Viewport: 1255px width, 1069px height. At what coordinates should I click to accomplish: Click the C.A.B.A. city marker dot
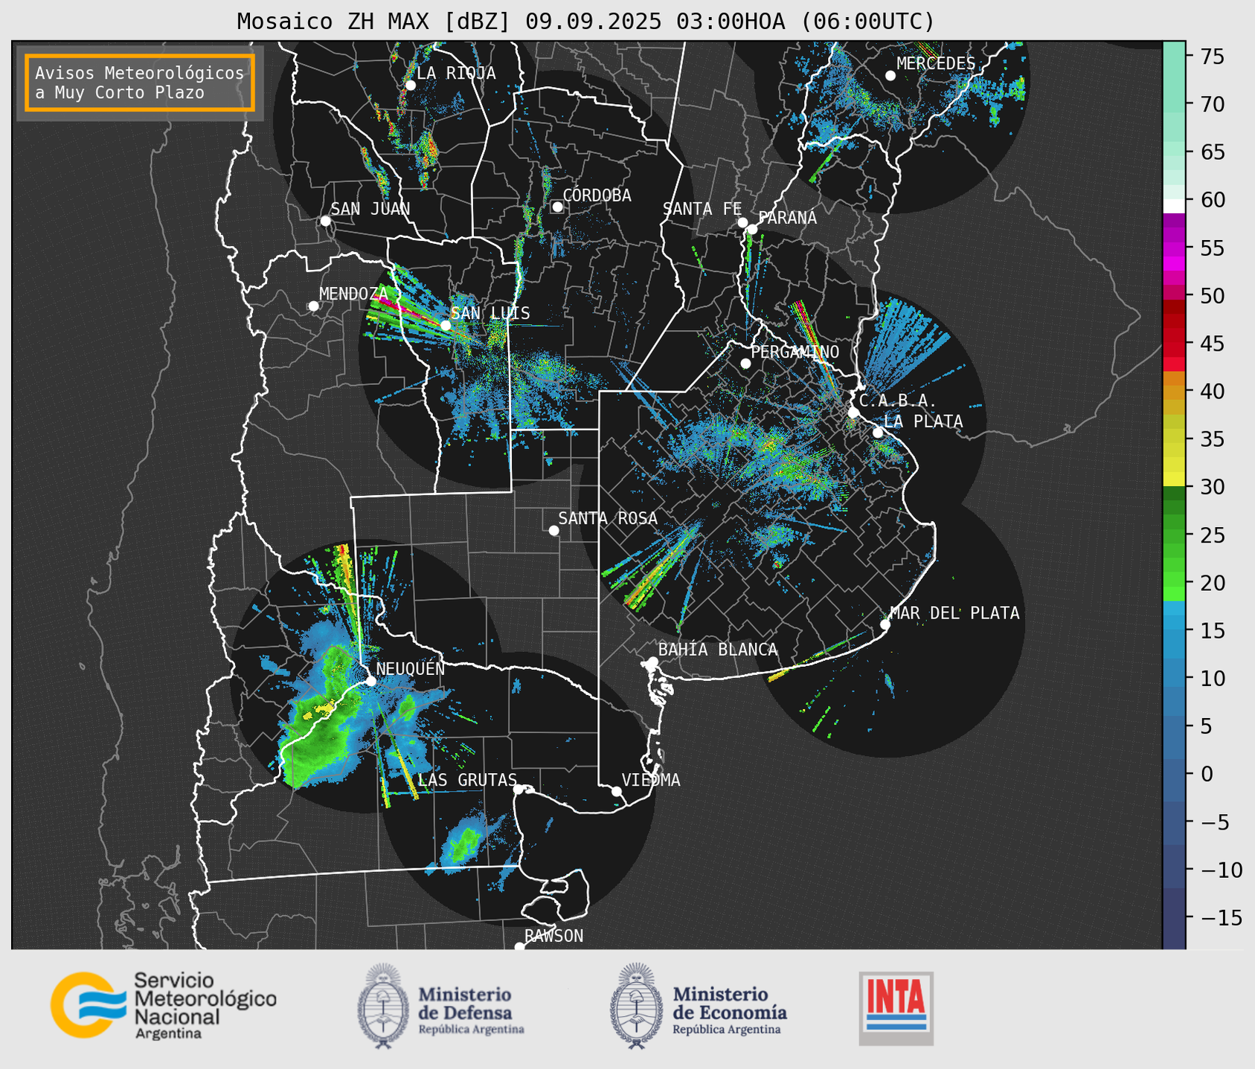coord(853,413)
